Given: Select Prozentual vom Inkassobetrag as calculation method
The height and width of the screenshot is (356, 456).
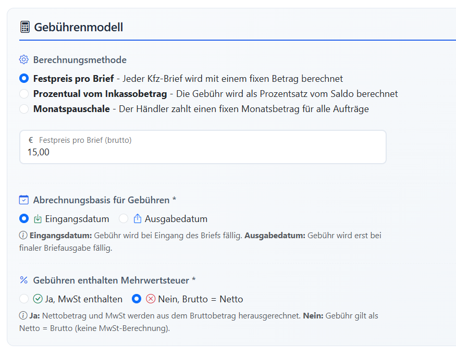Looking at the screenshot, I should point(23,93).
